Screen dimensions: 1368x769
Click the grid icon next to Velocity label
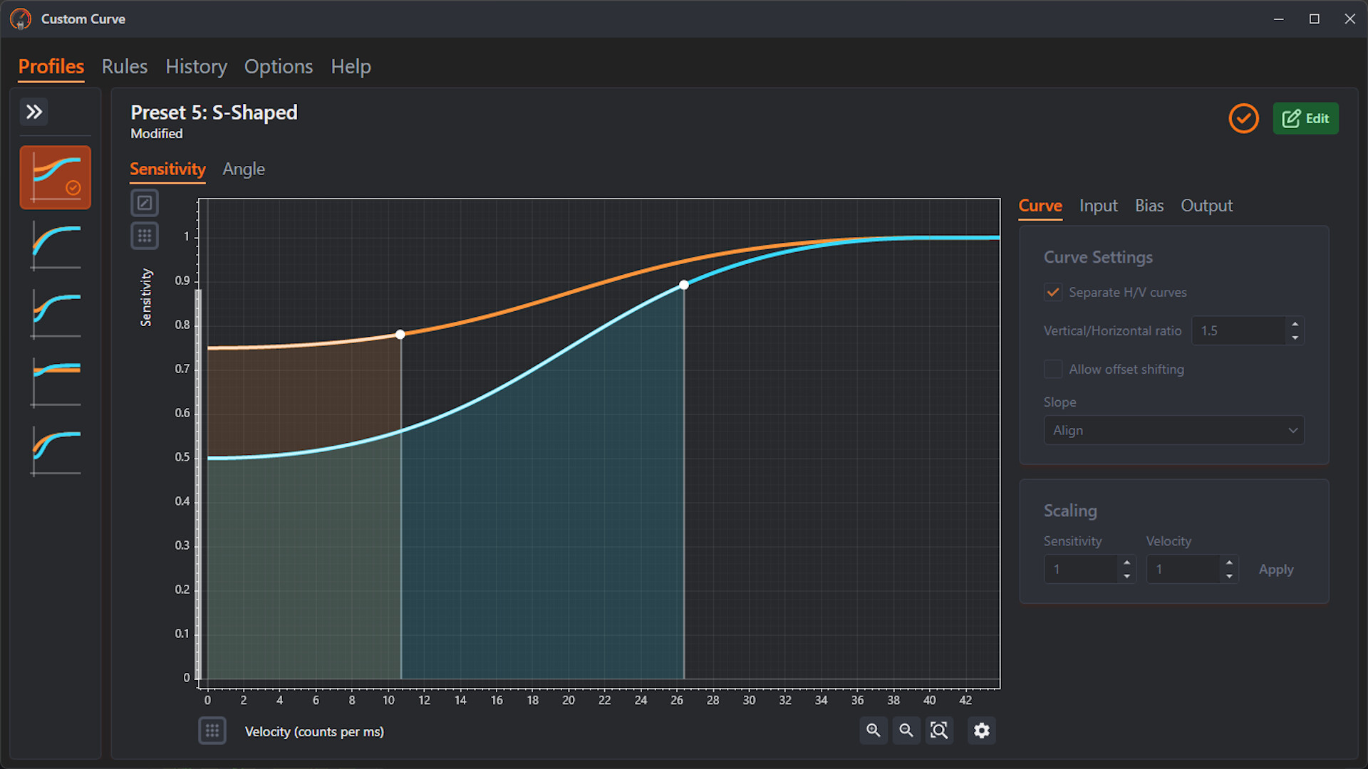tap(212, 730)
